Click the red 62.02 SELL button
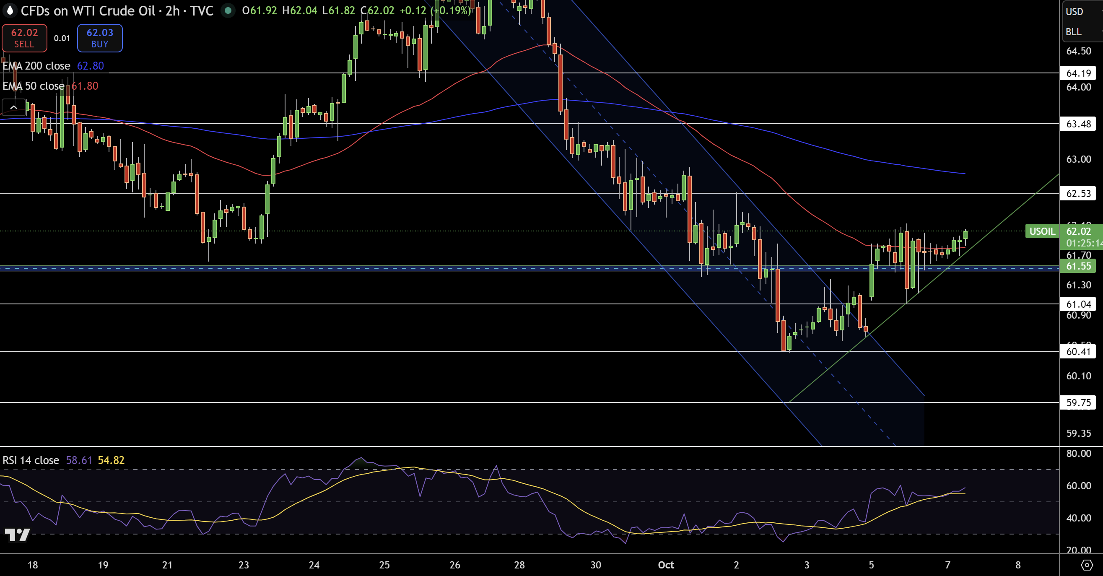This screenshot has height=576, width=1103. click(x=24, y=38)
